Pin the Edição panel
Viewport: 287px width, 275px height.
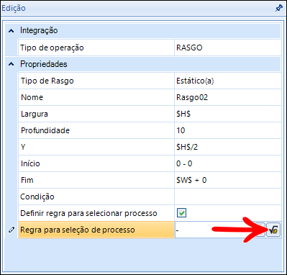click(x=278, y=9)
